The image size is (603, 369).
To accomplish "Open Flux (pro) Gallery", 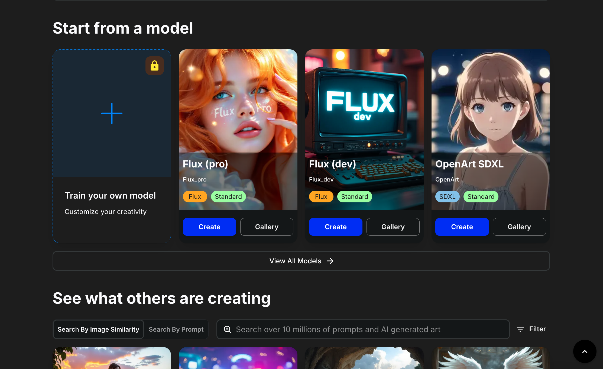I will click(x=267, y=227).
